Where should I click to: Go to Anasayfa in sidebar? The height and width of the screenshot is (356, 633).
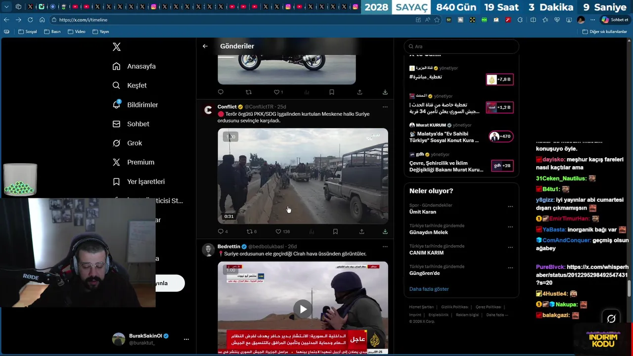[135, 66]
